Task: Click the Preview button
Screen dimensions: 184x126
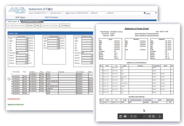Action: (x=30, y=25)
